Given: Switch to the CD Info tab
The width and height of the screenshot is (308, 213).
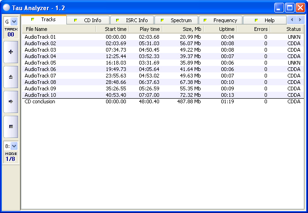Looking at the screenshot, I should point(89,20).
